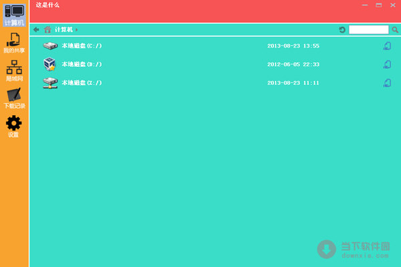Select the date 2013-08-23 13:55

pos(293,46)
